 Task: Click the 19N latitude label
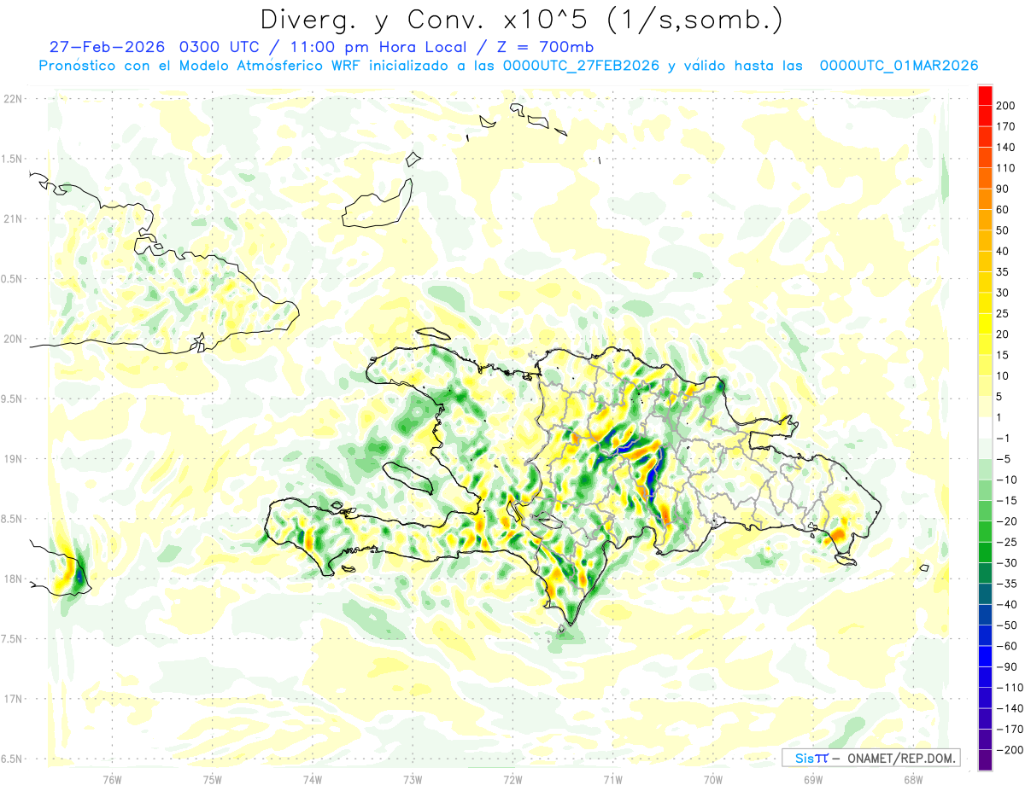point(13,459)
